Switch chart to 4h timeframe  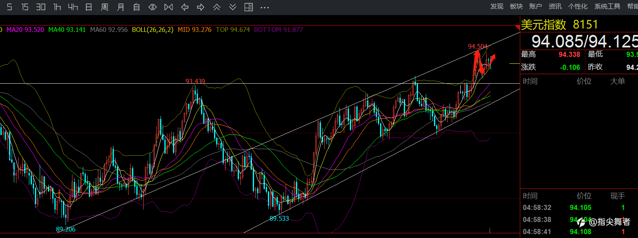(73, 7)
